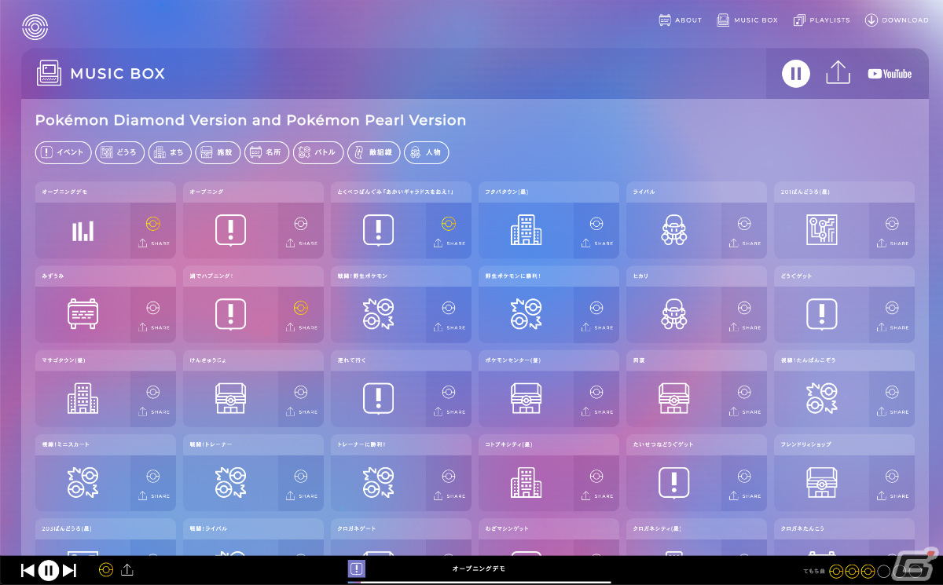Share the ライバル track
This screenshot has height=585, width=943.
pyautogui.click(x=744, y=243)
